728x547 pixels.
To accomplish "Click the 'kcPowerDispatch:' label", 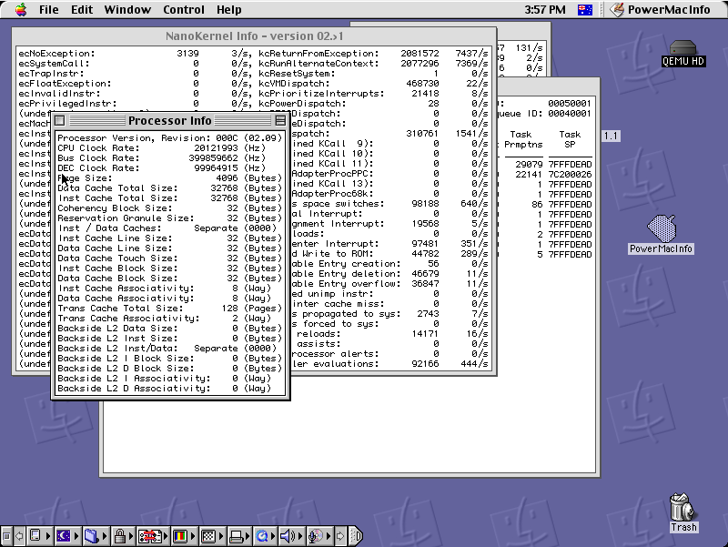I will pos(302,104).
